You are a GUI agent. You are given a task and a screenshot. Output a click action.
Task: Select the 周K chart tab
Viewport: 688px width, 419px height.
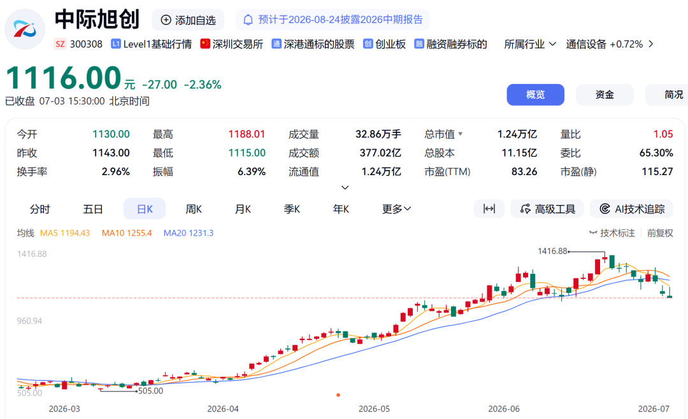coord(194,209)
